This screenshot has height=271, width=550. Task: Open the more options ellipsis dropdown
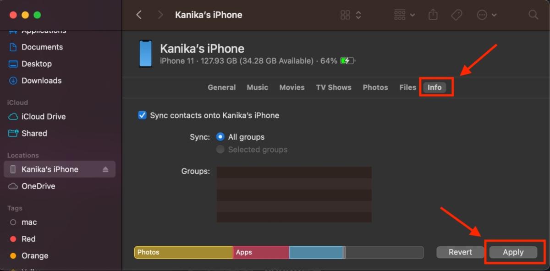tap(487, 15)
